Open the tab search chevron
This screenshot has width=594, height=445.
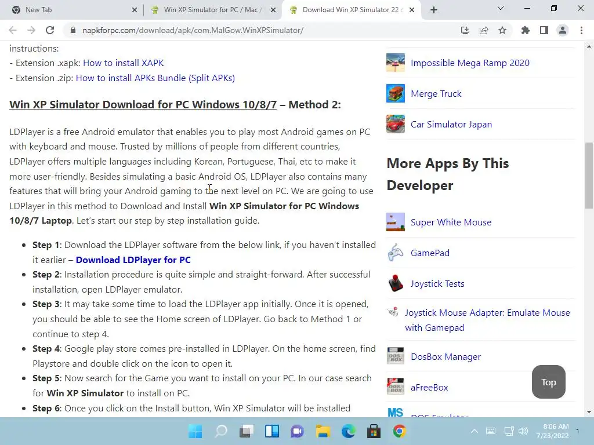(501, 8)
